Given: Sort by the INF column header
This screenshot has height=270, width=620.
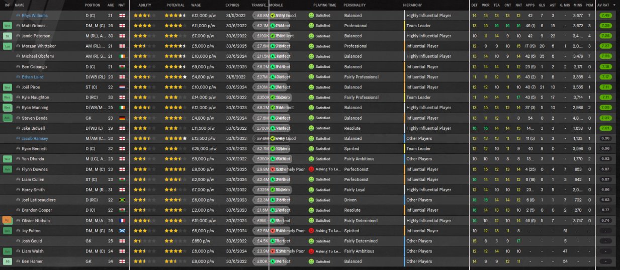Looking at the screenshot, I should pos(7,5).
